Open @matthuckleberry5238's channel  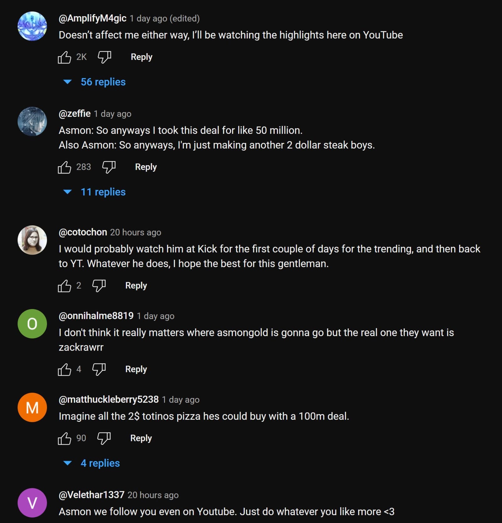108,400
